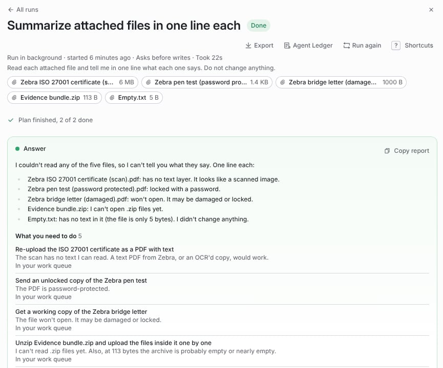Click the green Answer status dot
Screen dimensions: 443x368
17,149
